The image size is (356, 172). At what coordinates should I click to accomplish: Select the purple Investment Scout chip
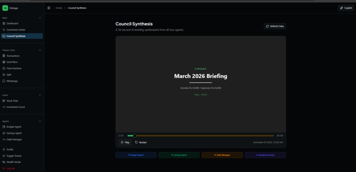click(265, 155)
